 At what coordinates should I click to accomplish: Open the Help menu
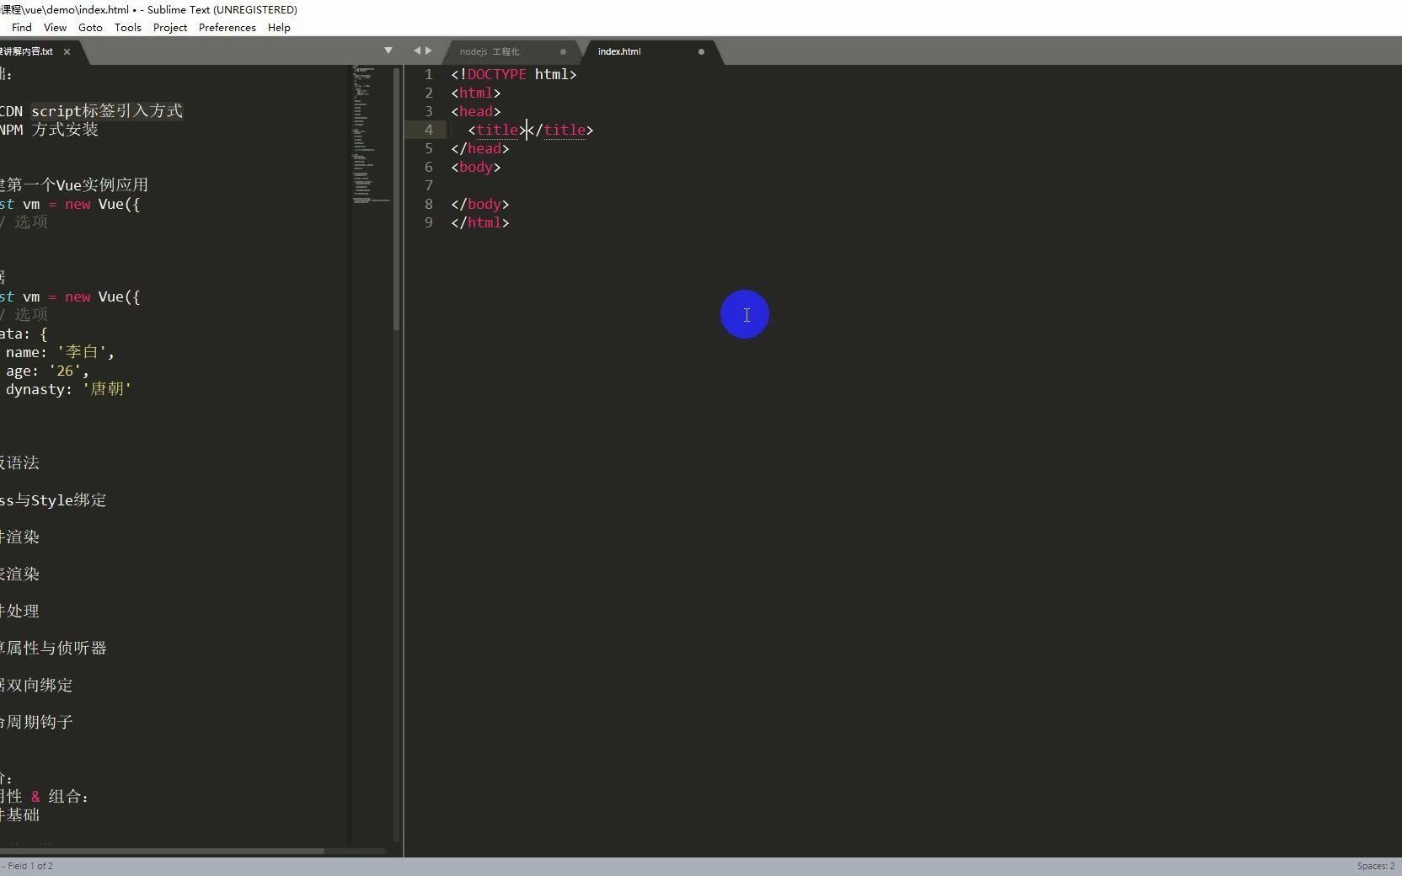click(279, 27)
